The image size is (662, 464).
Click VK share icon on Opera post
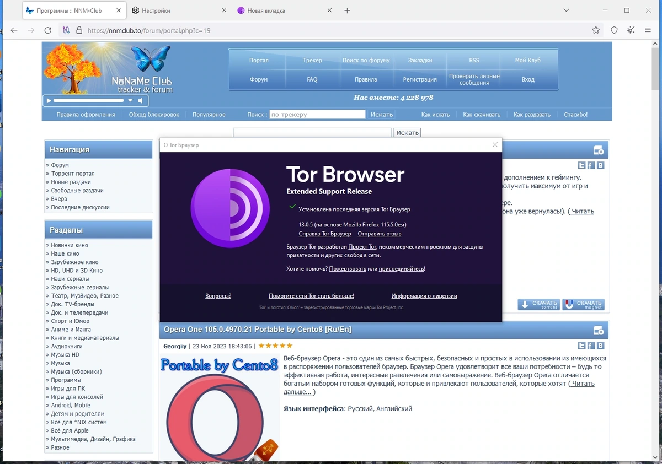pyautogui.click(x=600, y=346)
